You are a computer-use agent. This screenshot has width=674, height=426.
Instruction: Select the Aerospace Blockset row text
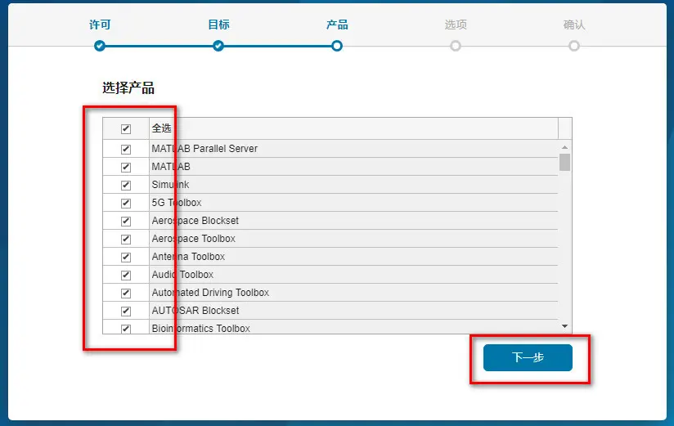pos(195,221)
